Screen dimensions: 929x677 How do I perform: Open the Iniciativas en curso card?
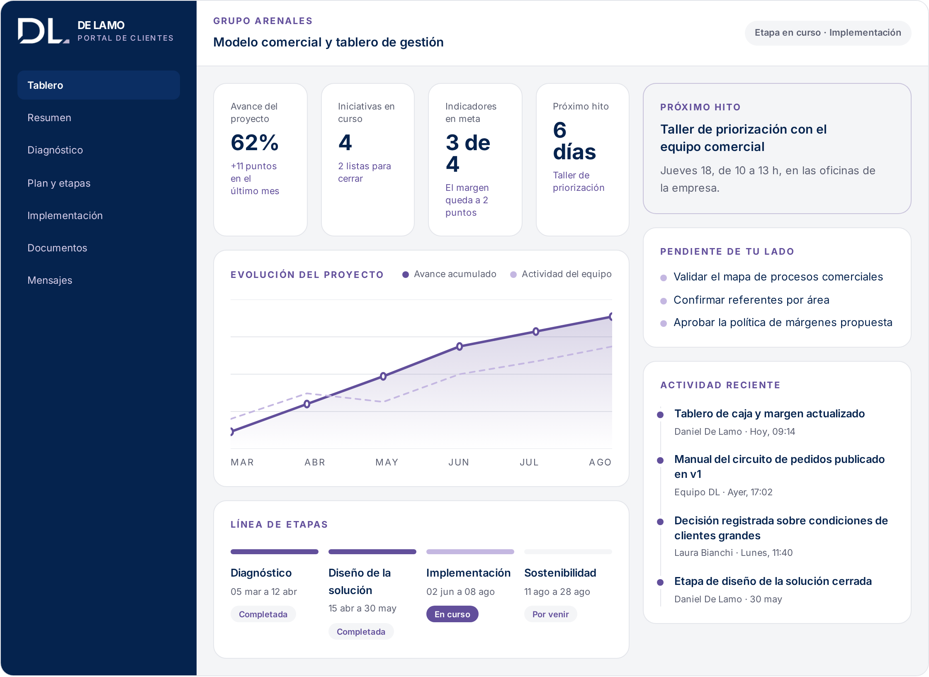(368, 160)
